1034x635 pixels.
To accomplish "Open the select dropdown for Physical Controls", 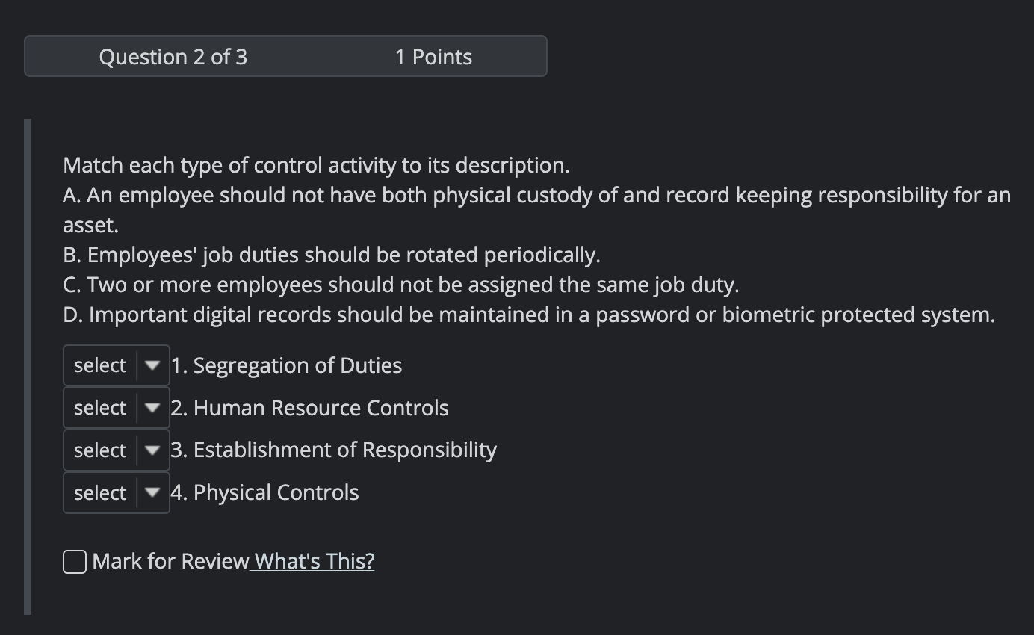I will [117, 492].
